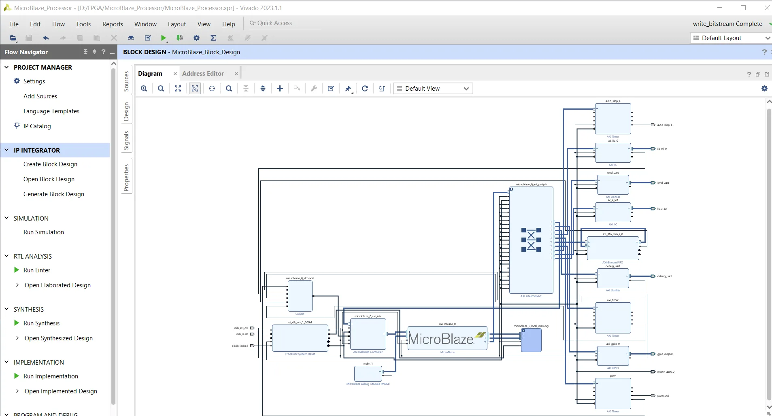Open Settings gear icon in main toolbar
This screenshot has width=772, height=416.
click(x=196, y=38)
